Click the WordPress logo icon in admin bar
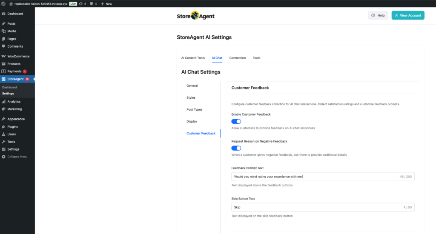The image size is (436, 234). coord(4,3)
